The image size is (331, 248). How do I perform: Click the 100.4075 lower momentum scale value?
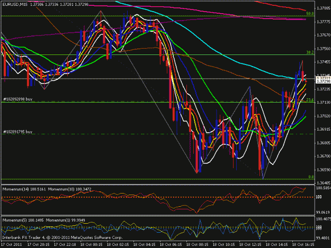coord(324,219)
